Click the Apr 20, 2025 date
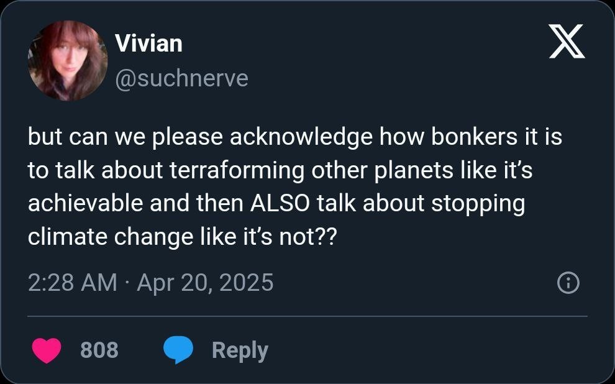This screenshot has width=615, height=384. point(205,283)
